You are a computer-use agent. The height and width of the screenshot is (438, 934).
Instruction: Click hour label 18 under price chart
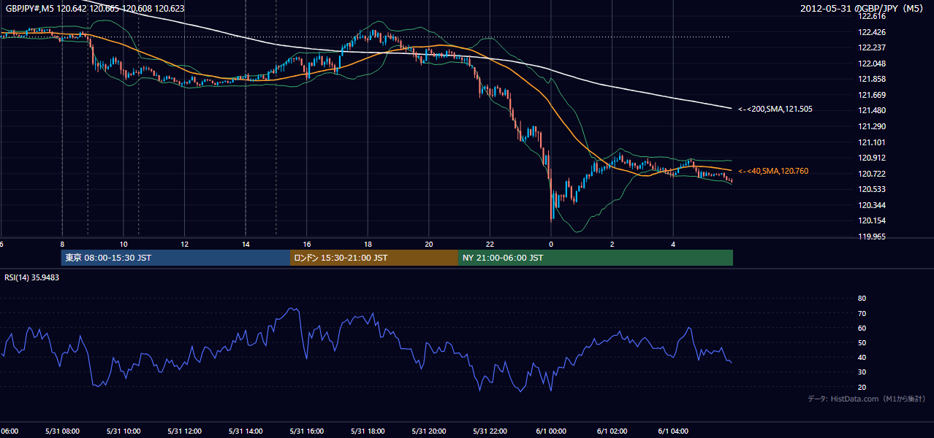[x=368, y=244]
